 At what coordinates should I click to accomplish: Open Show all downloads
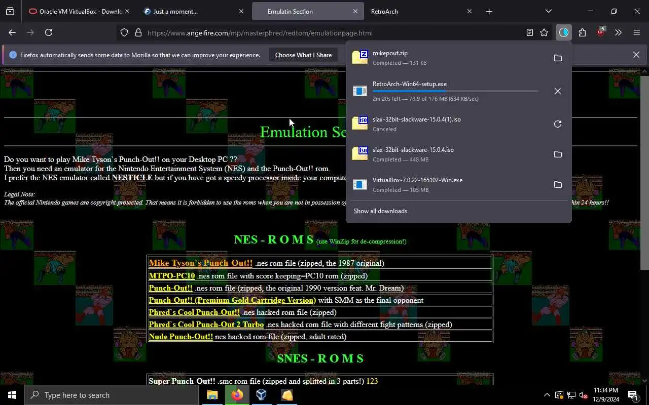pos(380,211)
